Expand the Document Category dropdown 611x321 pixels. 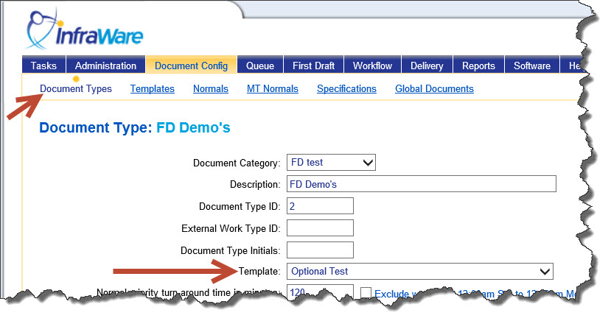[331, 162]
